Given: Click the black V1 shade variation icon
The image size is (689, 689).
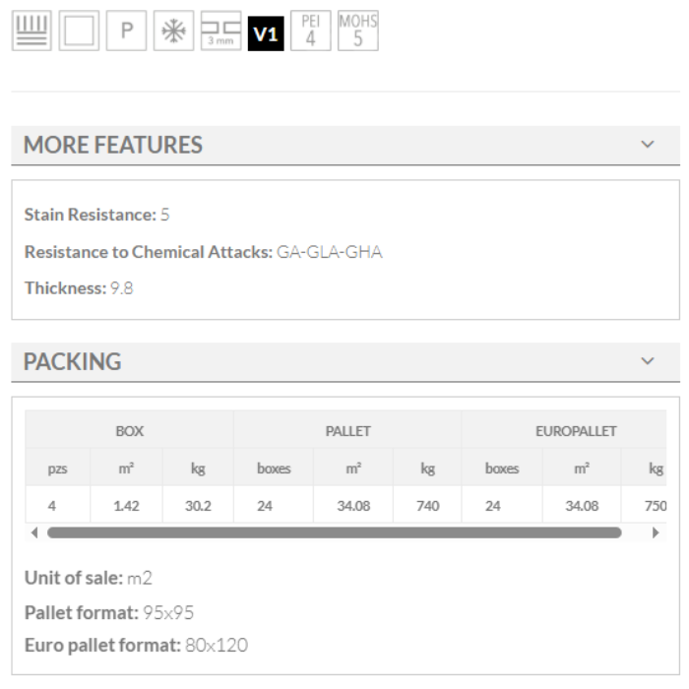Looking at the screenshot, I should tap(266, 33).
